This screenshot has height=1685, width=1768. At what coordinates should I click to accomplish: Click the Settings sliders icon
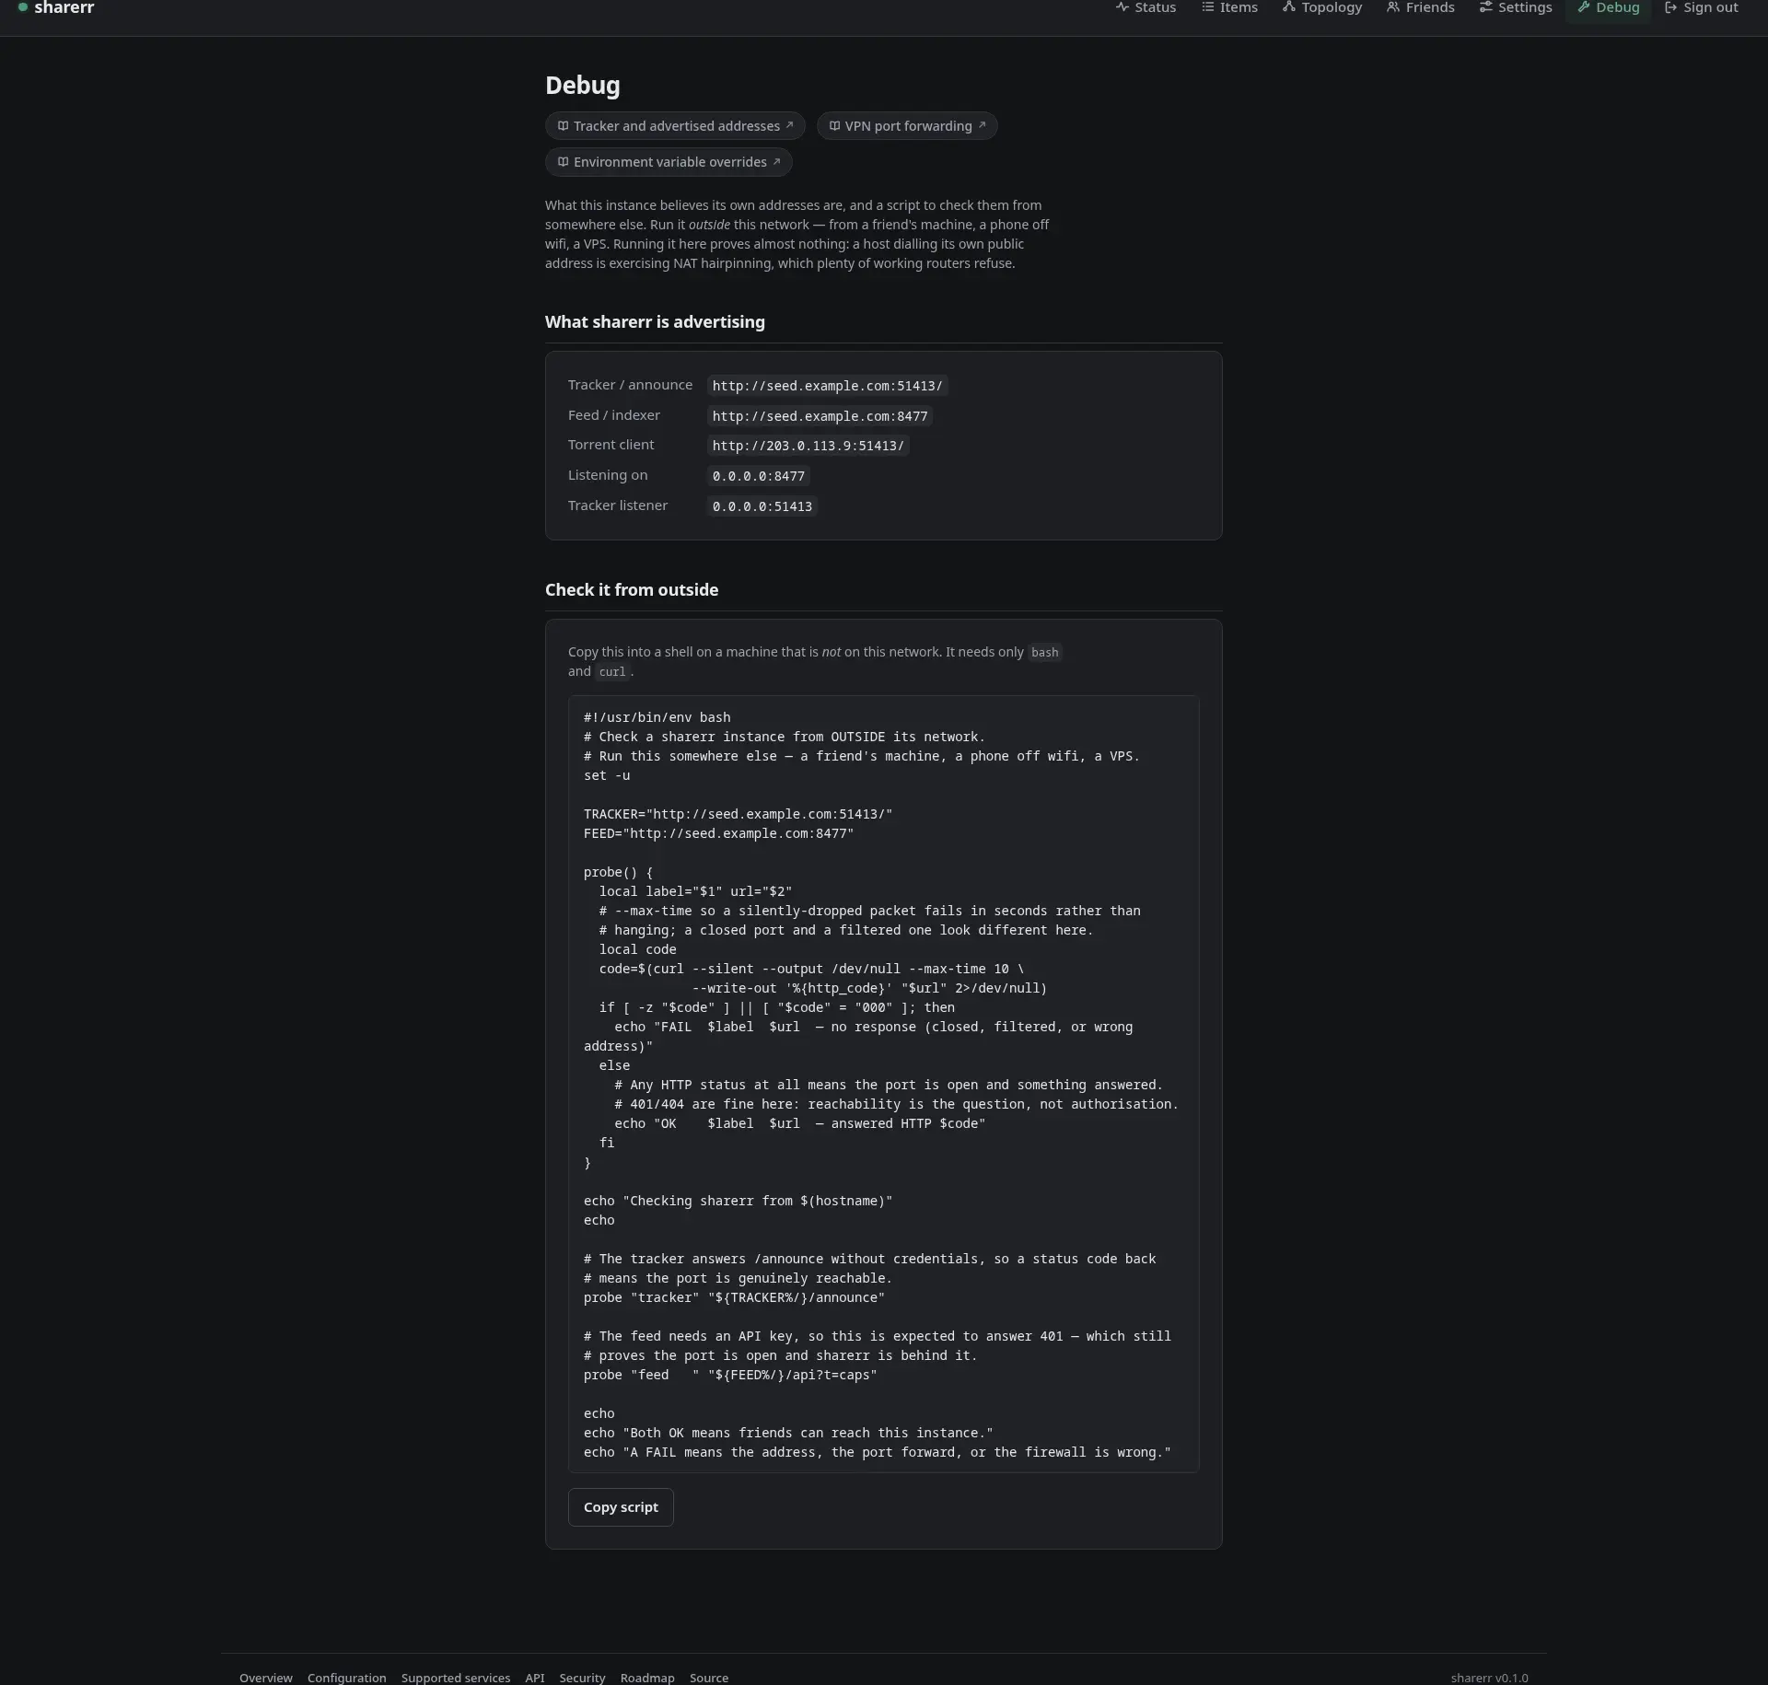pyautogui.click(x=1485, y=7)
